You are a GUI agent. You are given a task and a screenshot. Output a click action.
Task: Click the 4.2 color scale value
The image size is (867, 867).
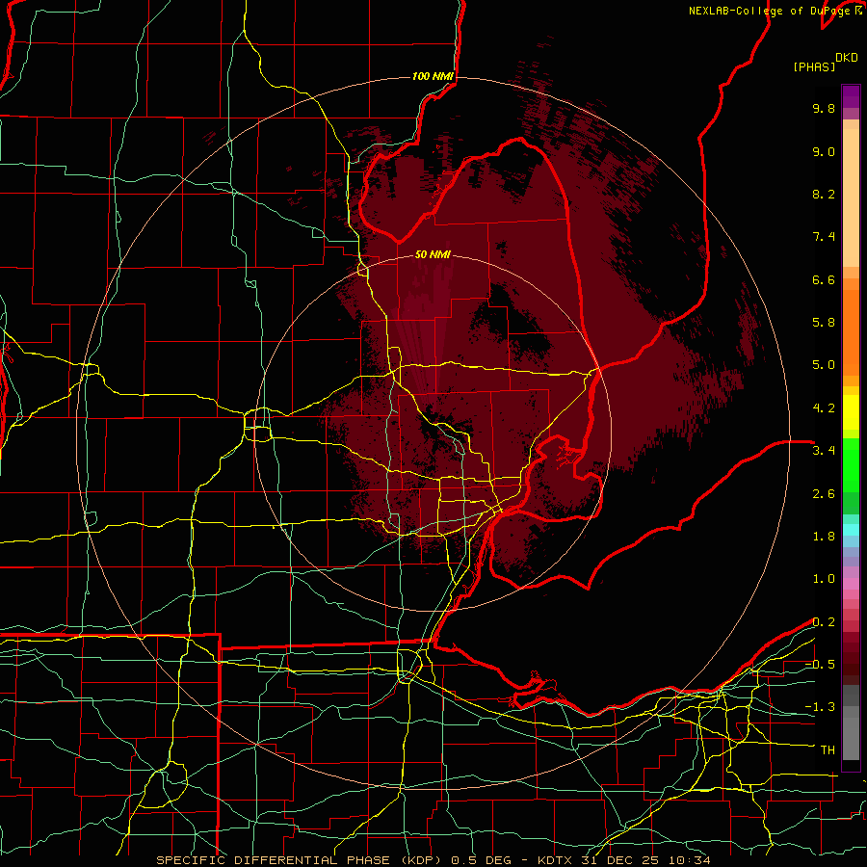click(824, 408)
